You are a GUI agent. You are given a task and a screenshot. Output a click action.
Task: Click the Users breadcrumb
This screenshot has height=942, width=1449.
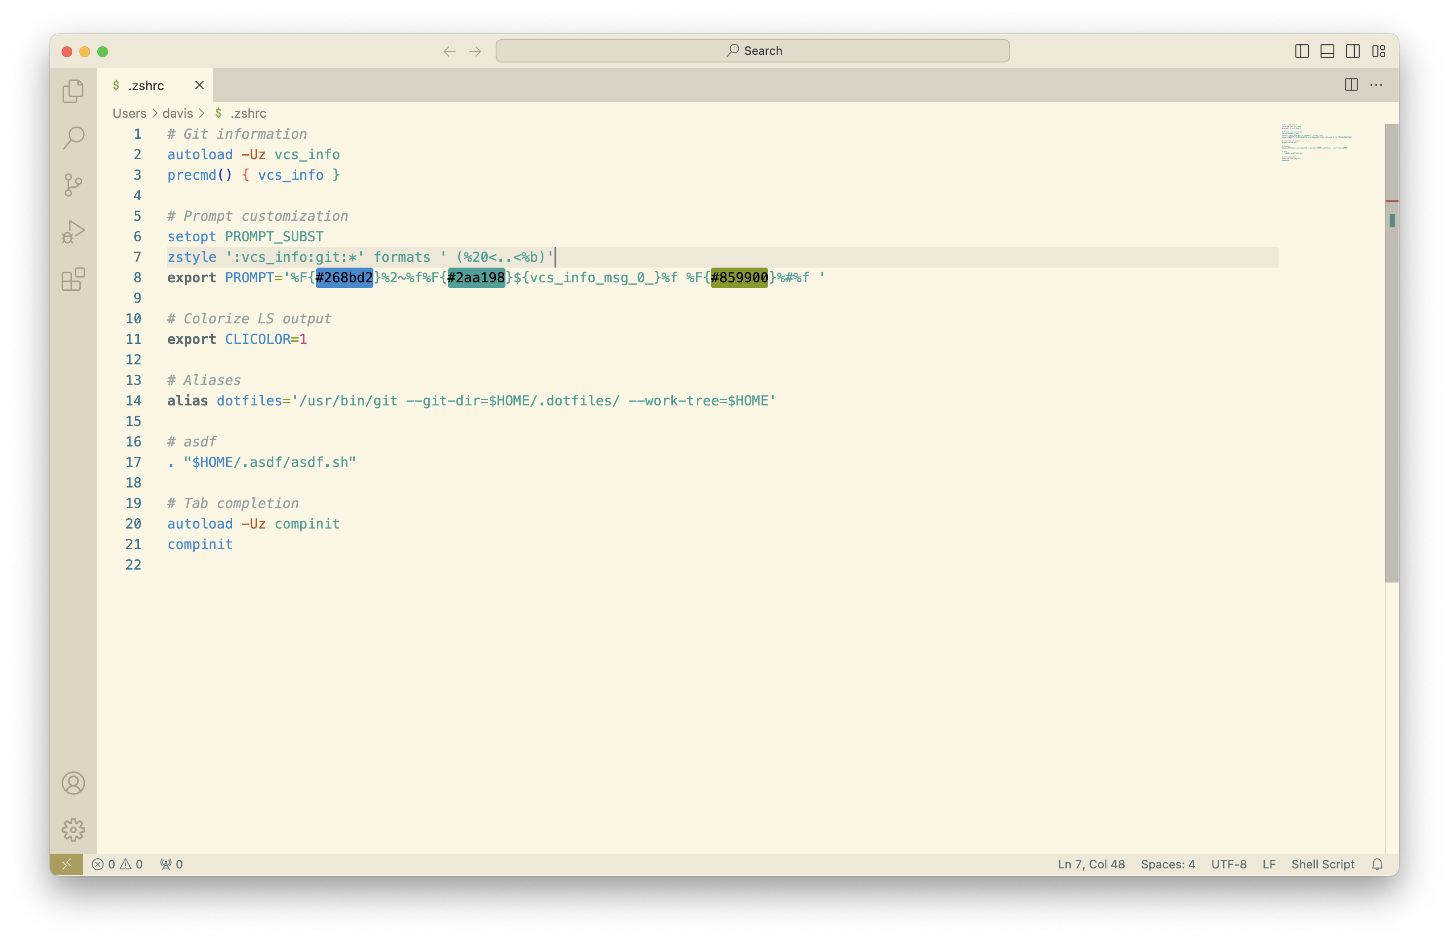(x=130, y=113)
